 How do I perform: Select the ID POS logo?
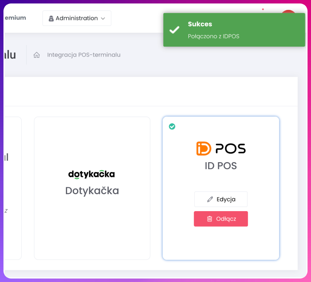pyautogui.click(x=220, y=148)
